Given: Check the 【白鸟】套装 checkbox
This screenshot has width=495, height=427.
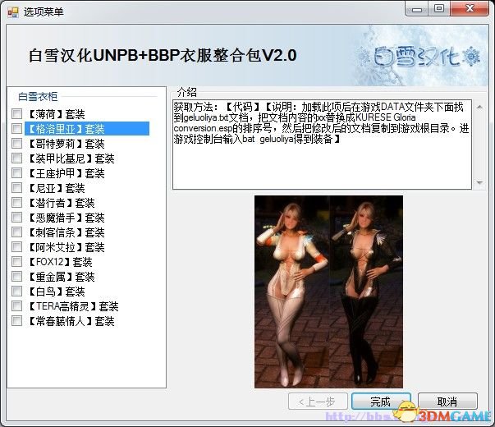Looking at the screenshot, I should 16,292.
